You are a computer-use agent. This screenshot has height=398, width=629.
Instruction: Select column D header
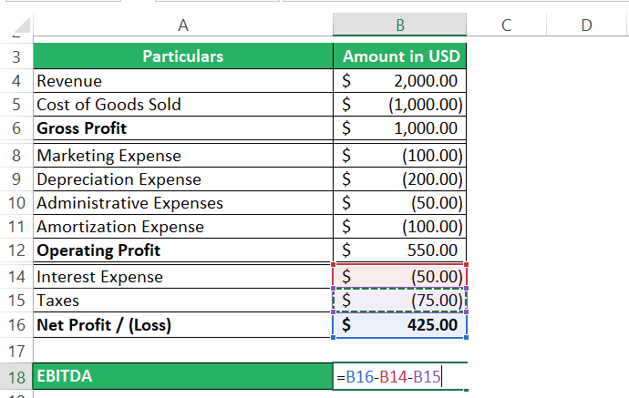pyautogui.click(x=585, y=26)
